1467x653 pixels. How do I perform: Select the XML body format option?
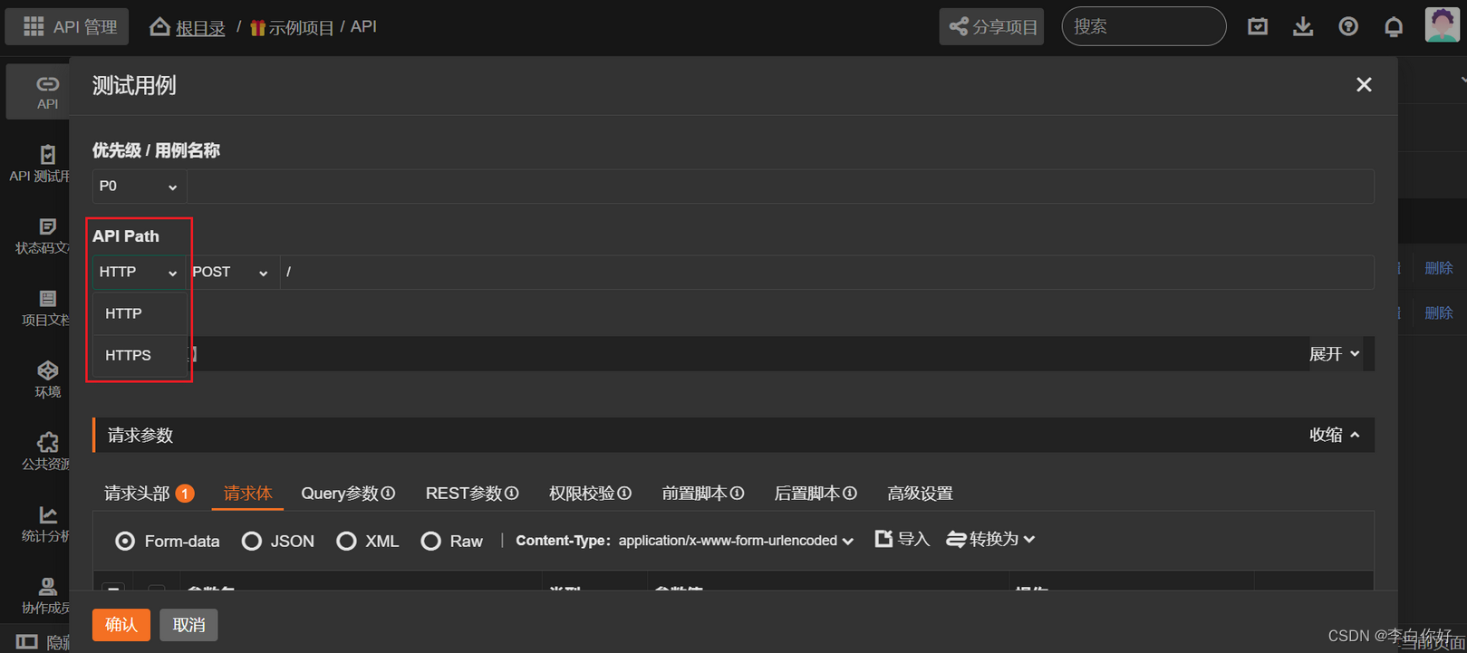pyautogui.click(x=346, y=541)
